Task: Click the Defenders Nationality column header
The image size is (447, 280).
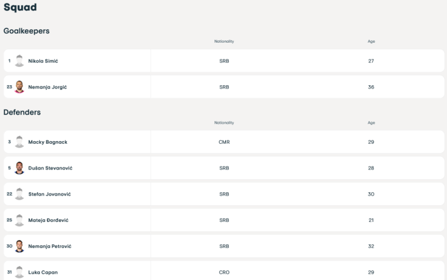Action: coord(224,122)
